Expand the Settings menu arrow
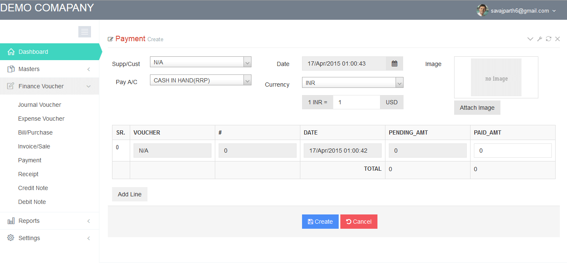The width and height of the screenshot is (567, 267). click(88, 238)
